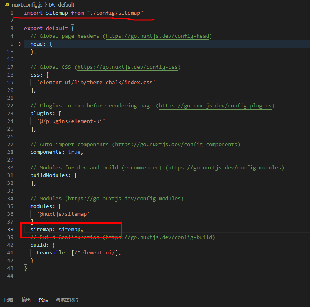310x307 pixels.
Task: Click the from keyword on line 1
Action: (77, 13)
